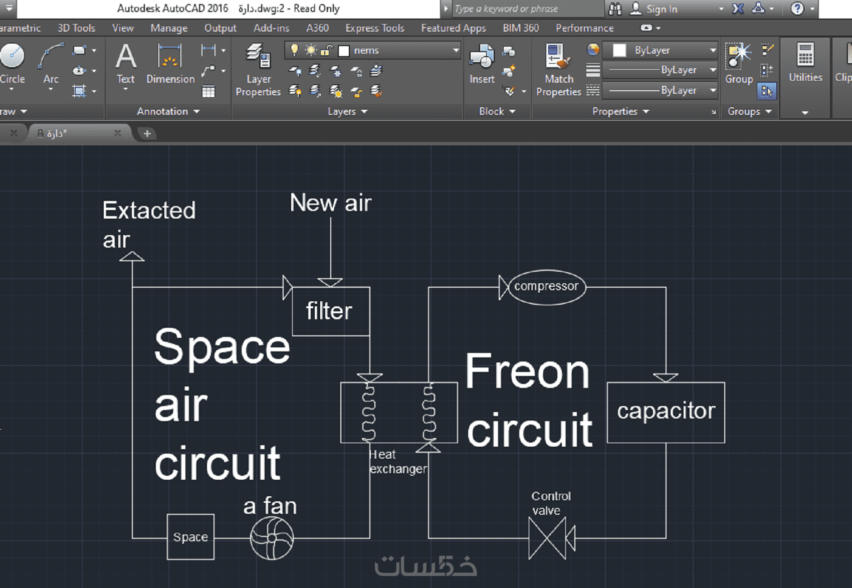Open the Properties panel dialog launcher arrow
852x588 pixels.
pos(714,112)
